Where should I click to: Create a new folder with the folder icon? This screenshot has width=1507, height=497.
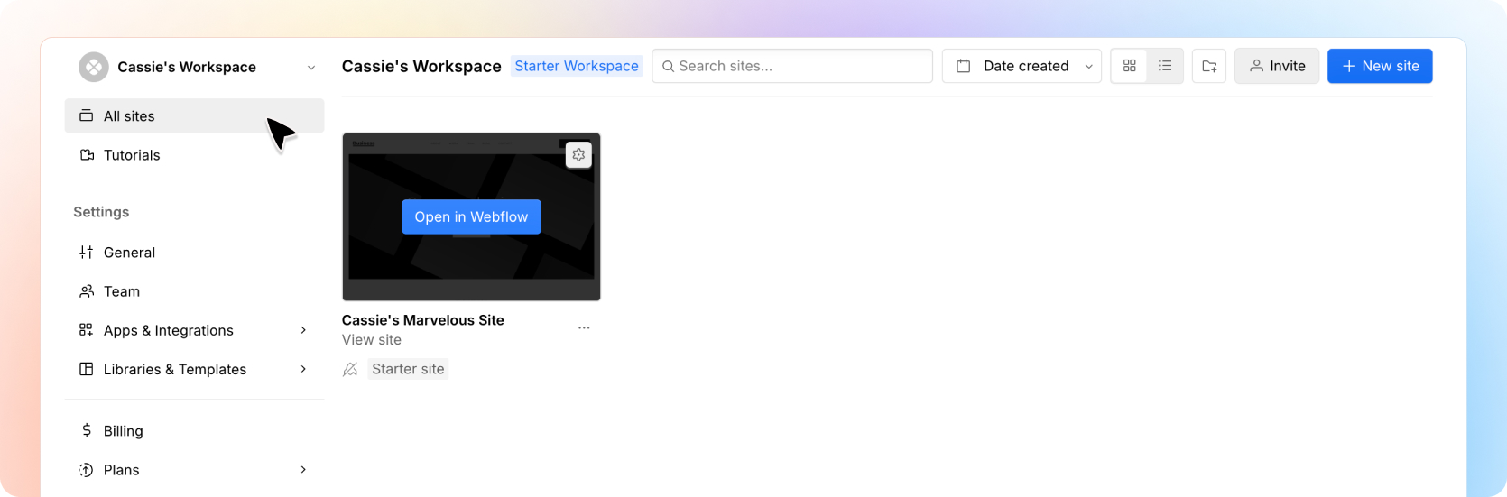(1209, 66)
